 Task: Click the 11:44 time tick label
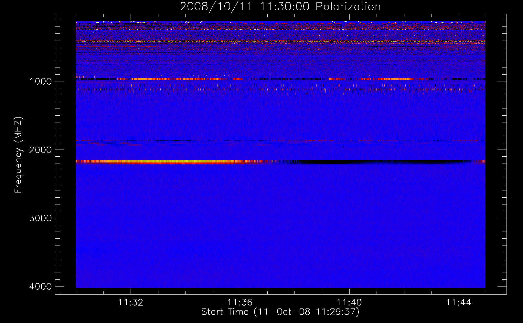(x=459, y=303)
